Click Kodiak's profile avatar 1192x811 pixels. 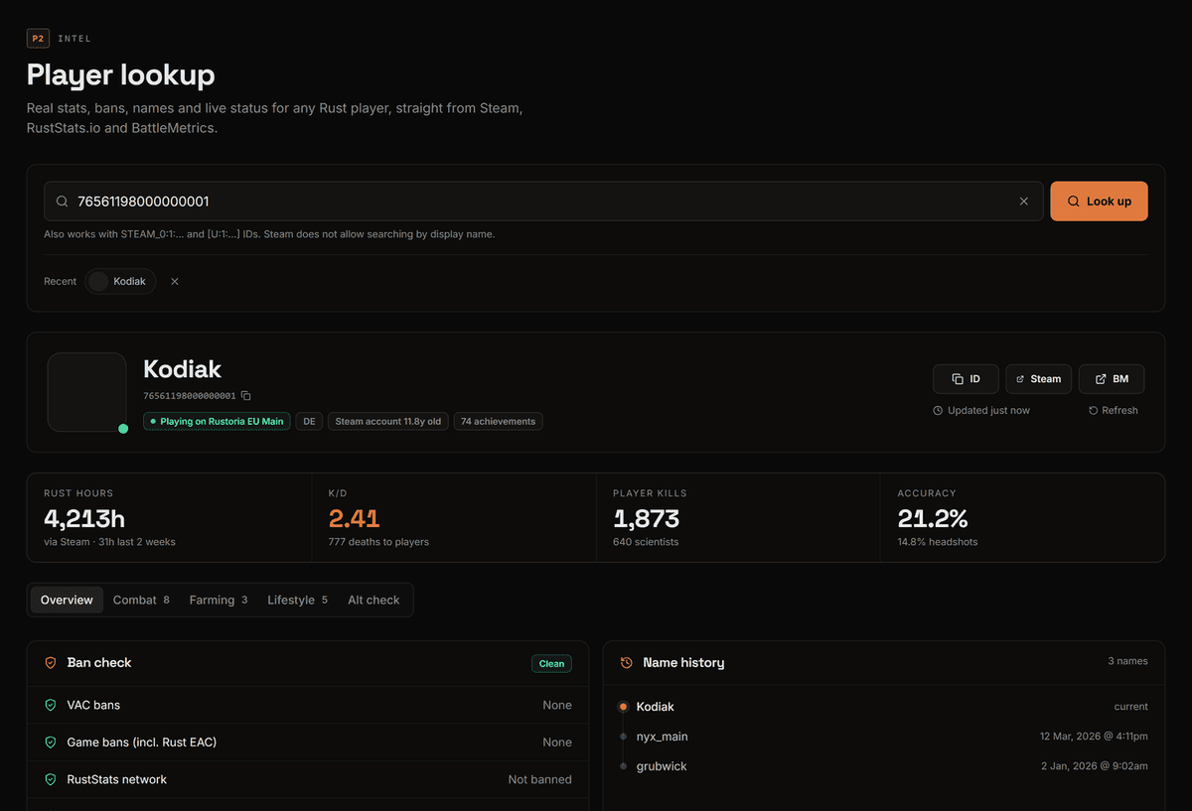coord(87,392)
